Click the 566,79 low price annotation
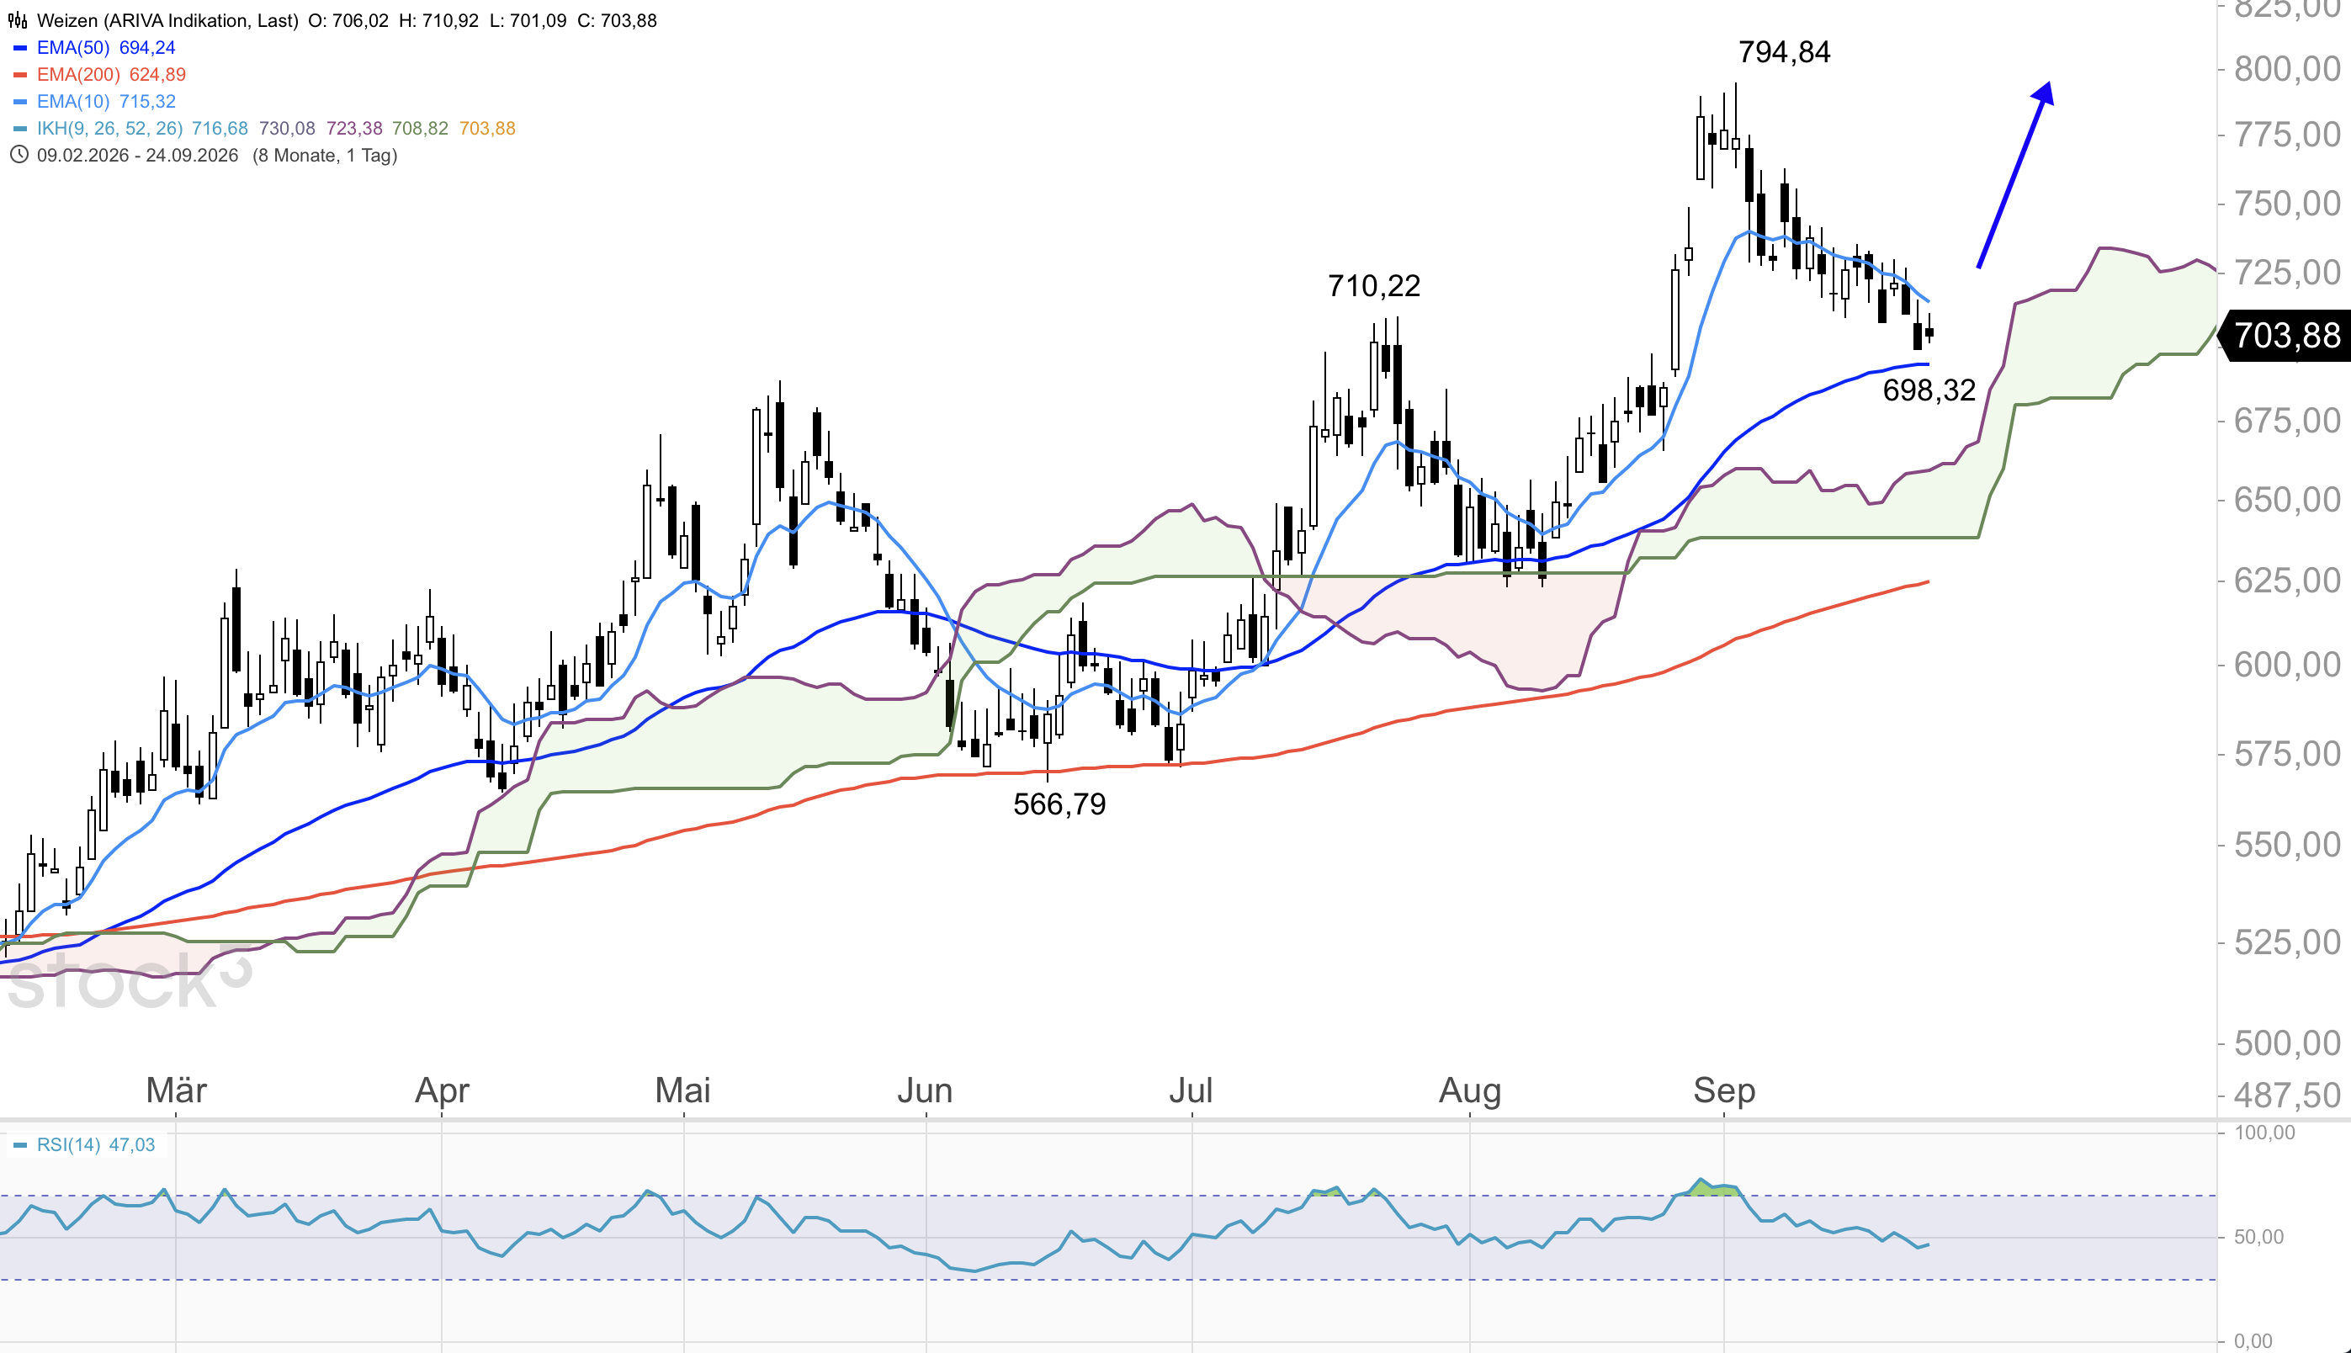 (1059, 804)
